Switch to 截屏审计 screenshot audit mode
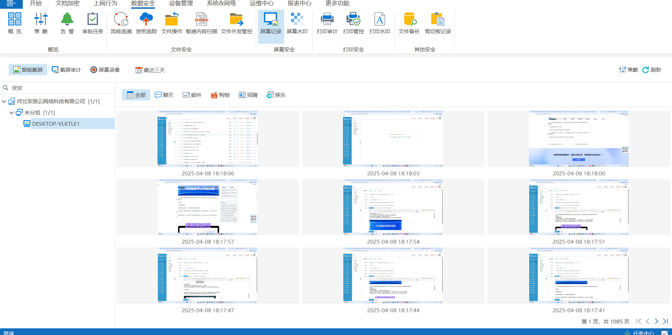Screen dimensions: 672x335 point(66,70)
